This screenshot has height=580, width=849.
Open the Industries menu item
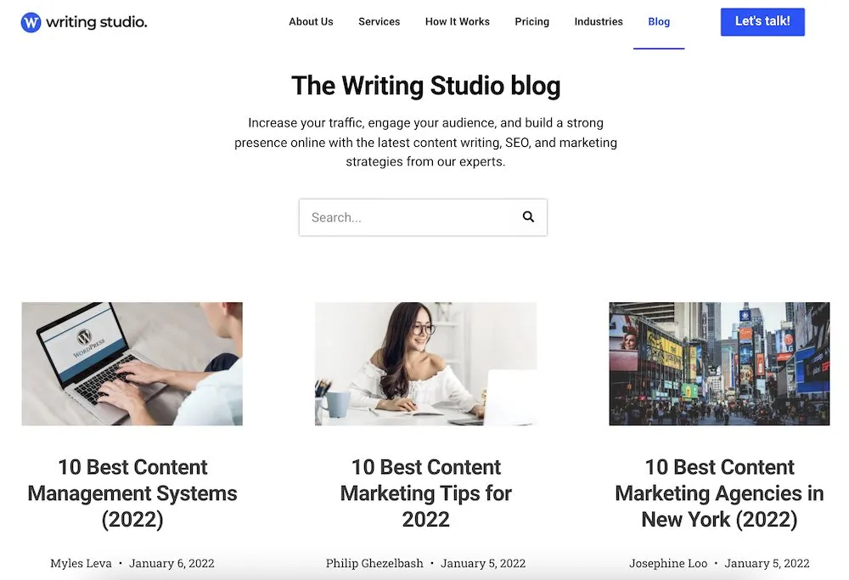click(599, 22)
